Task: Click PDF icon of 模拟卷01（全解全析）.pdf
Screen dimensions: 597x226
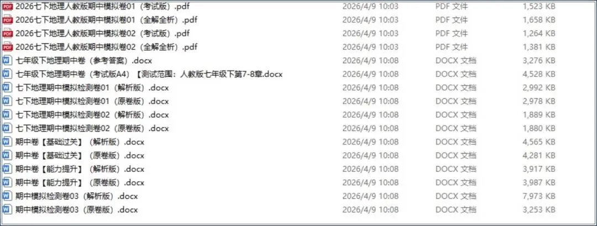Action: 8,20
